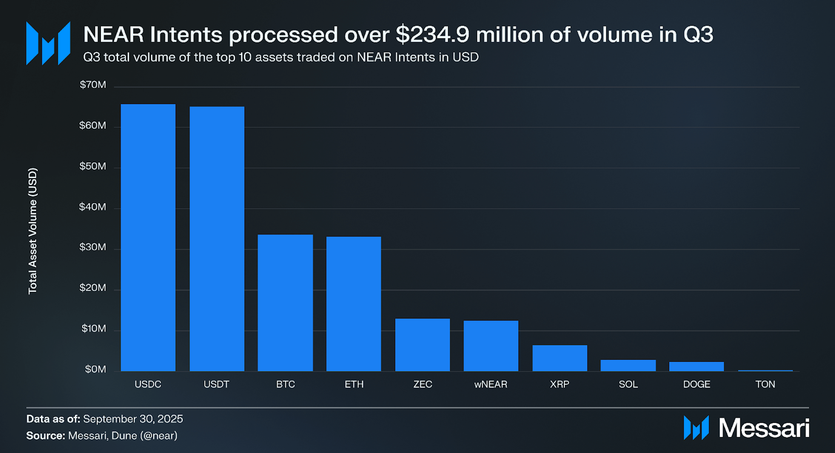Click the TON axis label

tap(765, 384)
